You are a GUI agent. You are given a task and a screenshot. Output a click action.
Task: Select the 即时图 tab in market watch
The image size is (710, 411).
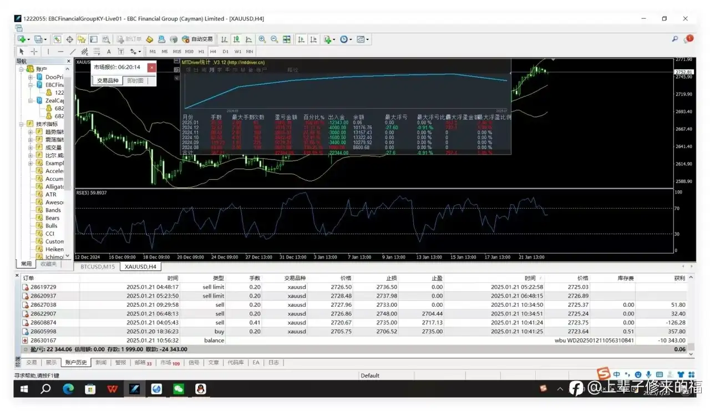coord(135,80)
